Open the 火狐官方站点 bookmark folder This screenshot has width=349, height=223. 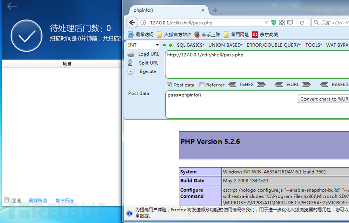point(174,34)
